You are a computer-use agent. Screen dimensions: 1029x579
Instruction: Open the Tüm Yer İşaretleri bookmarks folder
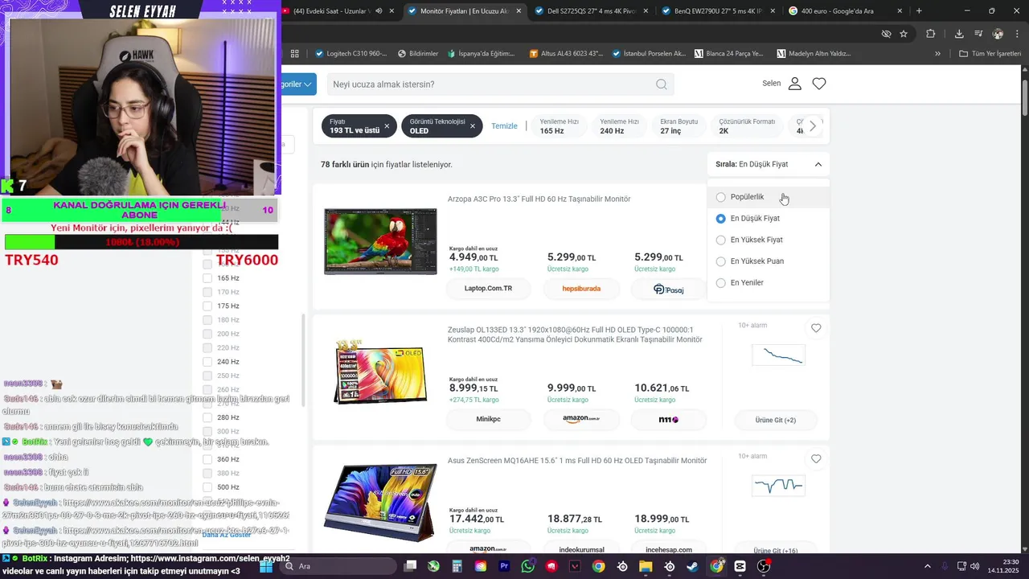pos(989,54)
